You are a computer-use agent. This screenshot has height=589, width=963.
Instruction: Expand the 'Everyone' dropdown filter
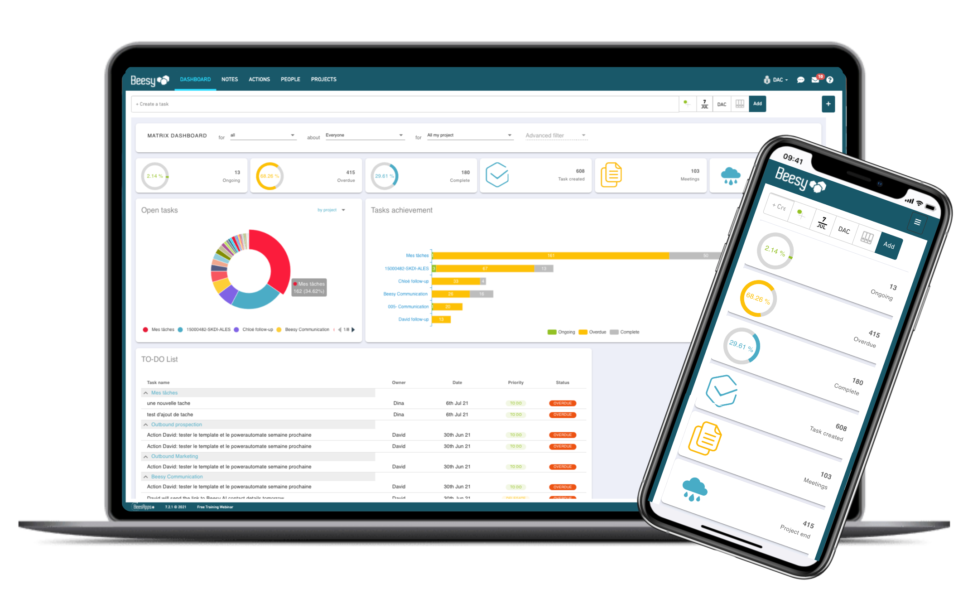pos(401,135)
